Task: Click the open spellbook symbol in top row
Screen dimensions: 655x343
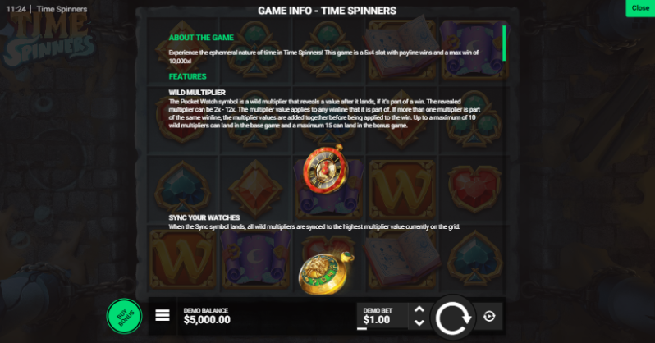Action: pyautogui.click(x=402, y=48)
